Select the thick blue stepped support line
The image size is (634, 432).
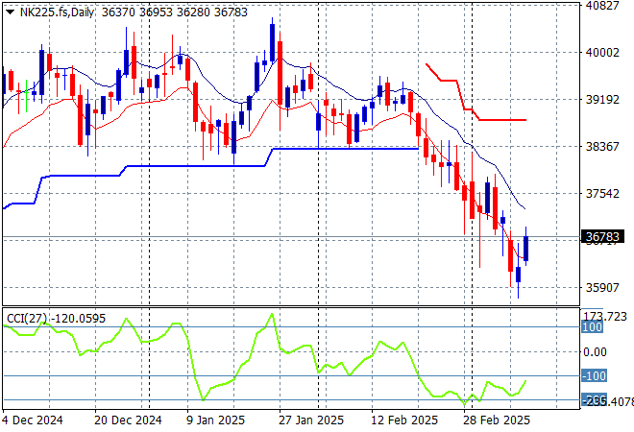(x=346, y=149)
